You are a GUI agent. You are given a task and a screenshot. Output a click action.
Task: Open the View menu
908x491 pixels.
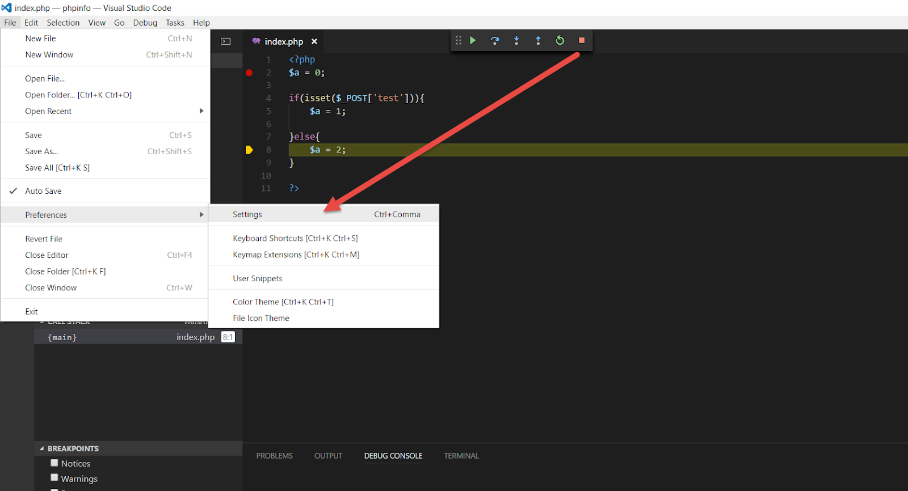pos(97,23)
